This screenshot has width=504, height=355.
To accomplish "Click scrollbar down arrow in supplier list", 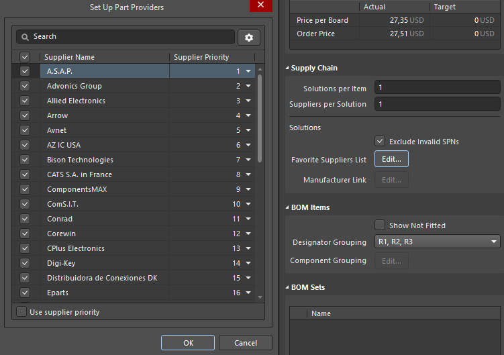I will point(260,297).
